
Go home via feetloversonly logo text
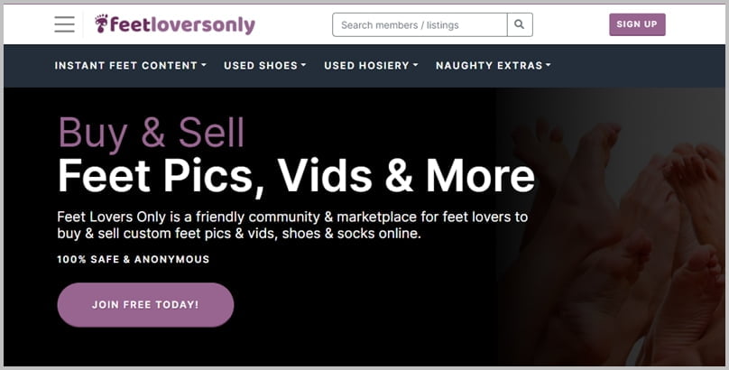[182, 24]
